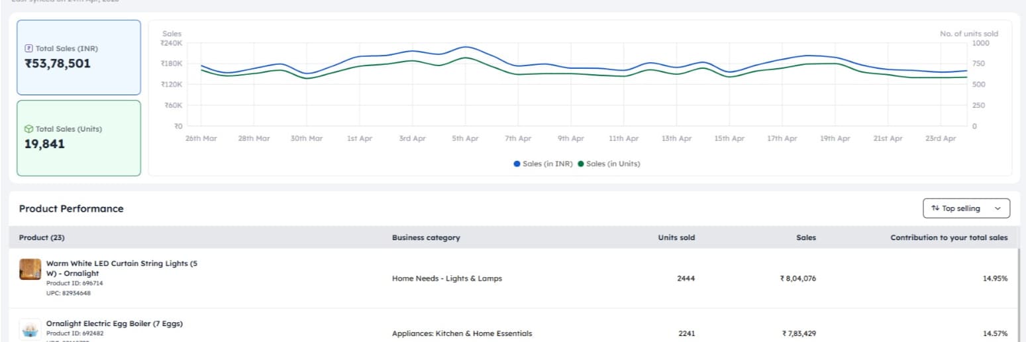The height and width of the screenshot is (342, 1026).
Task: Click Product ID: 696714 text
Action: (74, 283)
